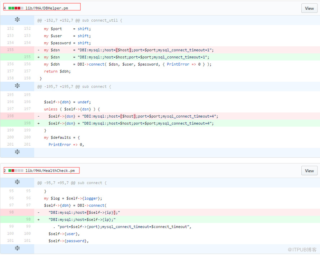
Task: Click the '$self->{dbh} = undef;' line
Action: pos(67,102)
